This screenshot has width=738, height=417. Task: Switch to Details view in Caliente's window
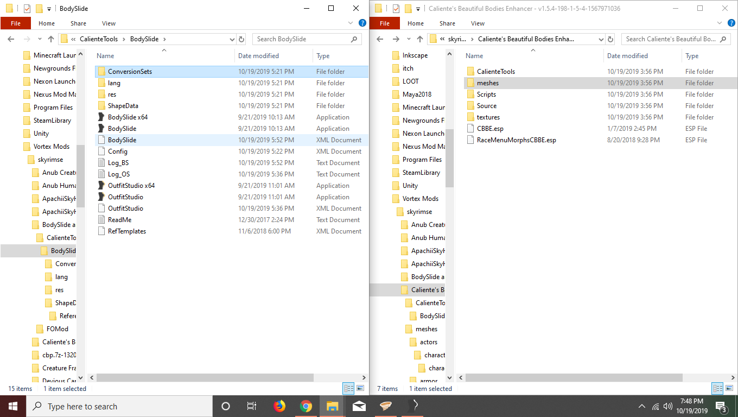point(717,388)
